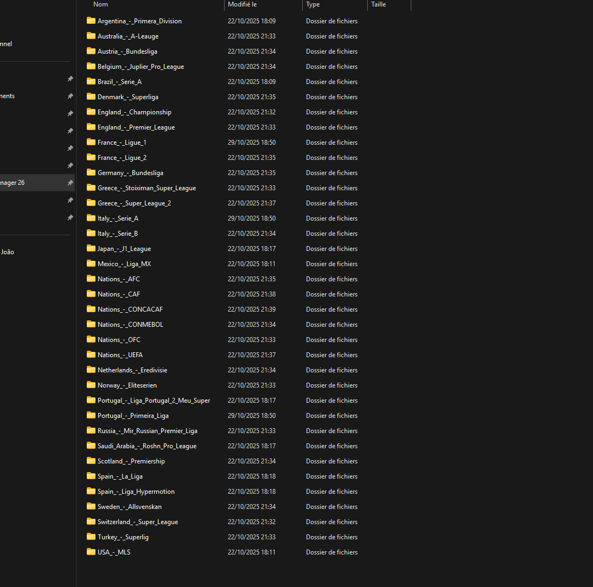
Task: Click the Portugal_-_Primeira_Liga folder icon
Action: [91, 416]
